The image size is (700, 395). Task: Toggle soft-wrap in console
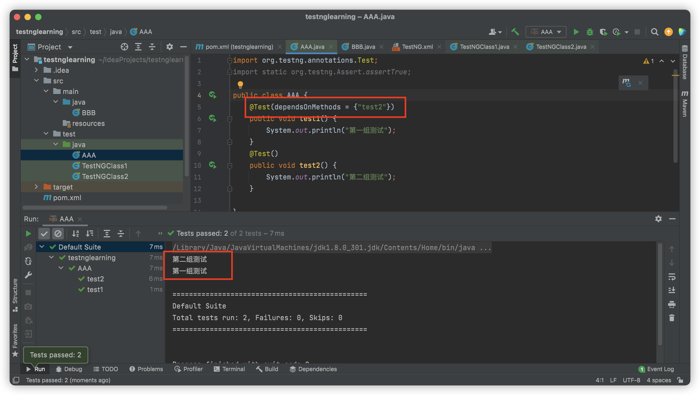coord(672,277)
